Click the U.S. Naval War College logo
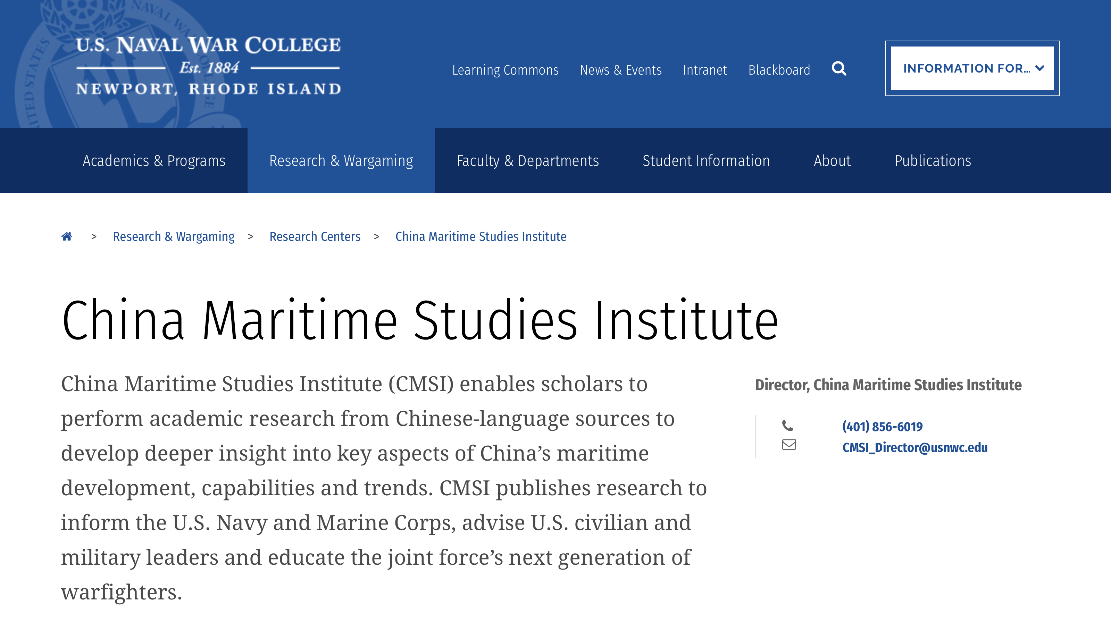The image size is (1111, 622). pos(208,66)
